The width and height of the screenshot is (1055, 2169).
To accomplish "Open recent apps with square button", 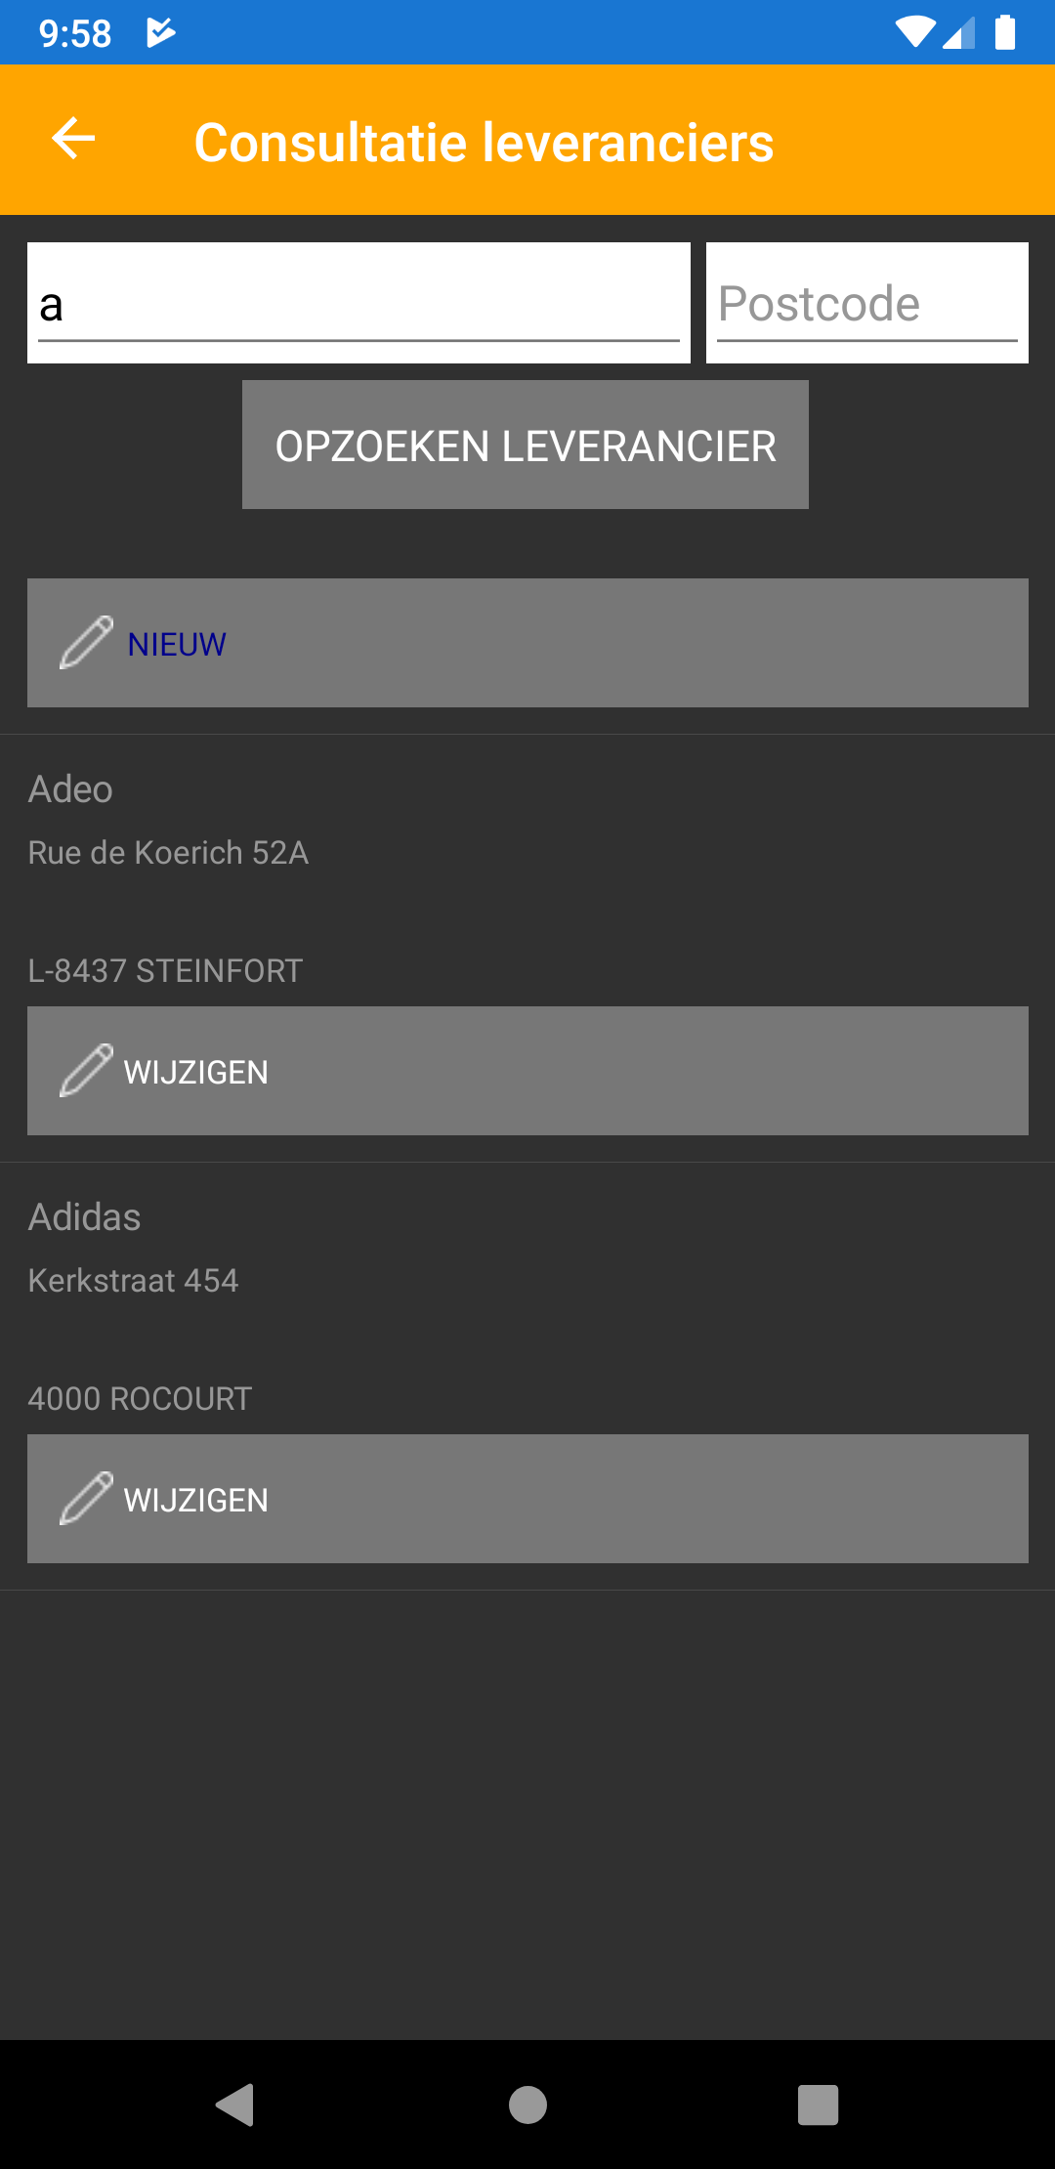I will pyautogui.click(x=818, y=2105).
